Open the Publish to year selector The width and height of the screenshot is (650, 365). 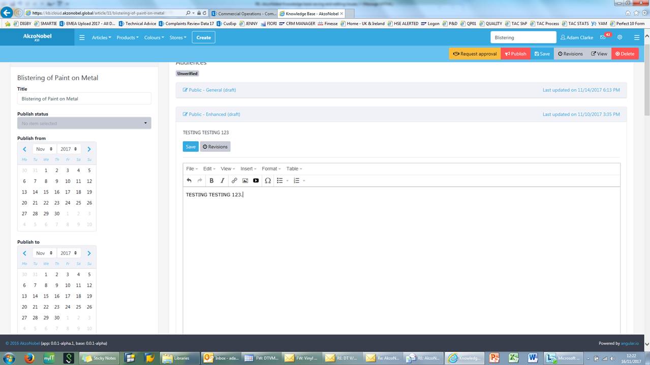69,253
